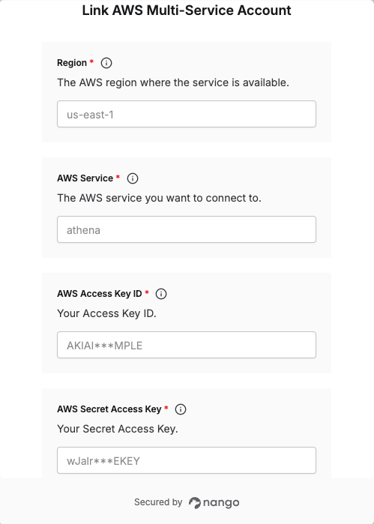Open the nango wordmark link
This screenshot has height=524, width=374.
point(221,502)
